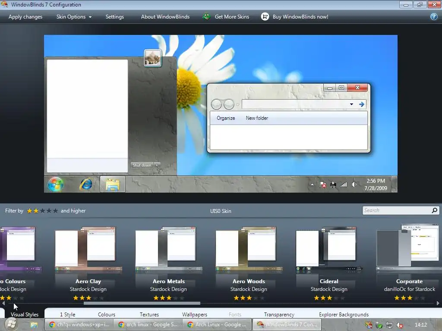Click the Explorer folder icon in preview taskbar
The width and height of the screenshot is (442, 331).
click(113, 184)
